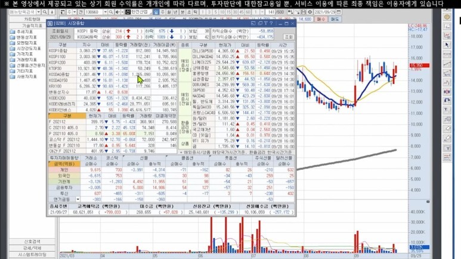The width and height of the screenshot is (461, 259).
Task: Click the 금액(억원) header button
Action: [64, 164]
